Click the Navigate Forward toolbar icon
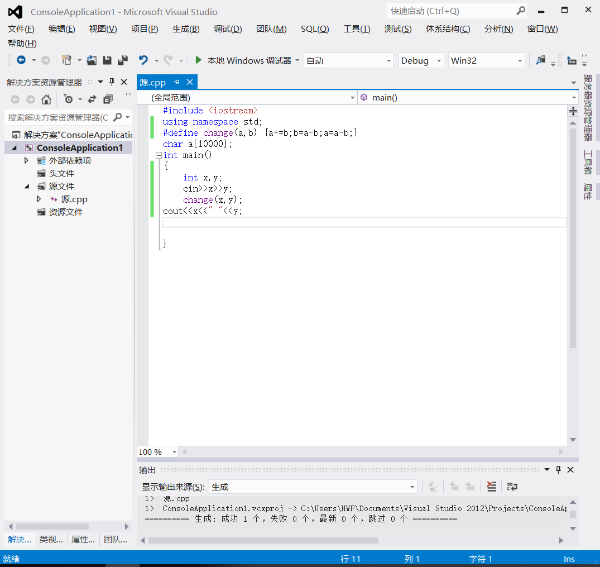Viewport: 600px width, 567px height. (46, 60)
